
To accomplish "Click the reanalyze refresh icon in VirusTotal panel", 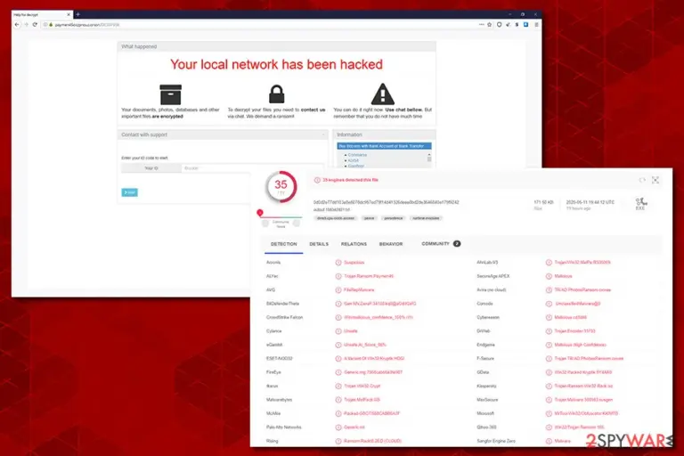I will pos(642,180).
